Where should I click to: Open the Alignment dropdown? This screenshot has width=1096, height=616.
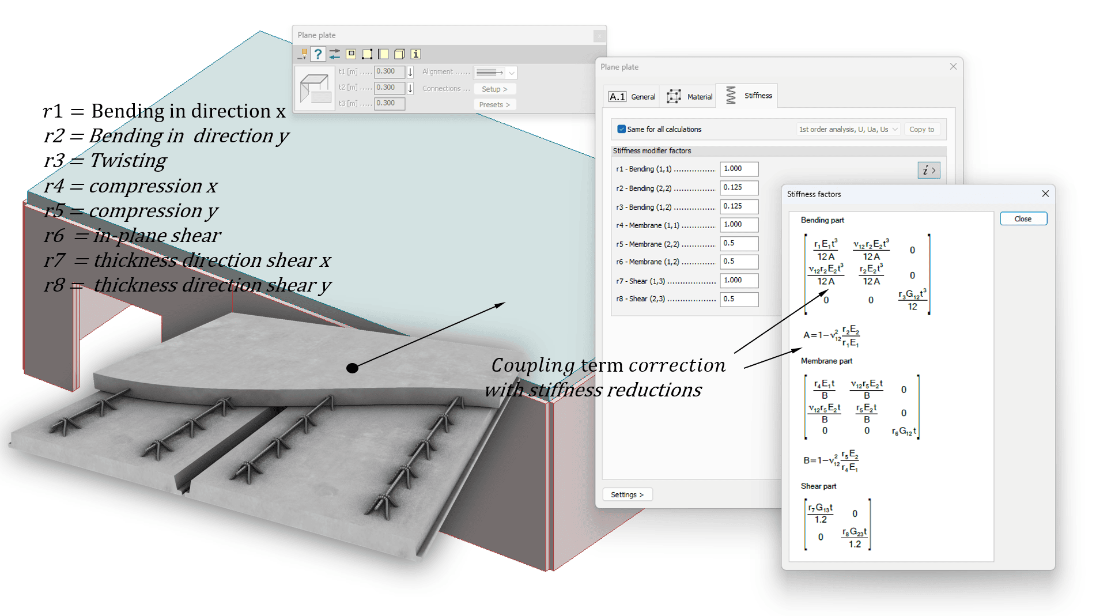pos(495,73)
